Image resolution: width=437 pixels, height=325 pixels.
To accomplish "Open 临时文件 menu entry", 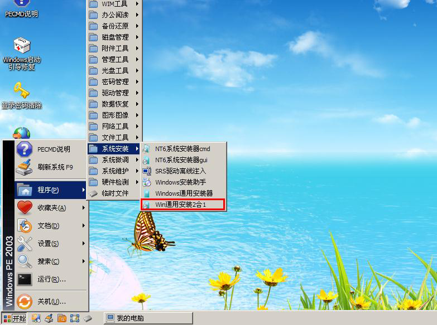I will tap(114, 193).
